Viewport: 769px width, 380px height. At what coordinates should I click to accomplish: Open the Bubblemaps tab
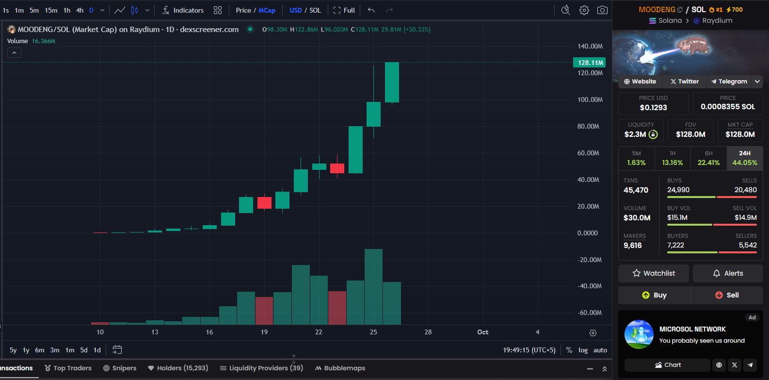click(340, 368)
